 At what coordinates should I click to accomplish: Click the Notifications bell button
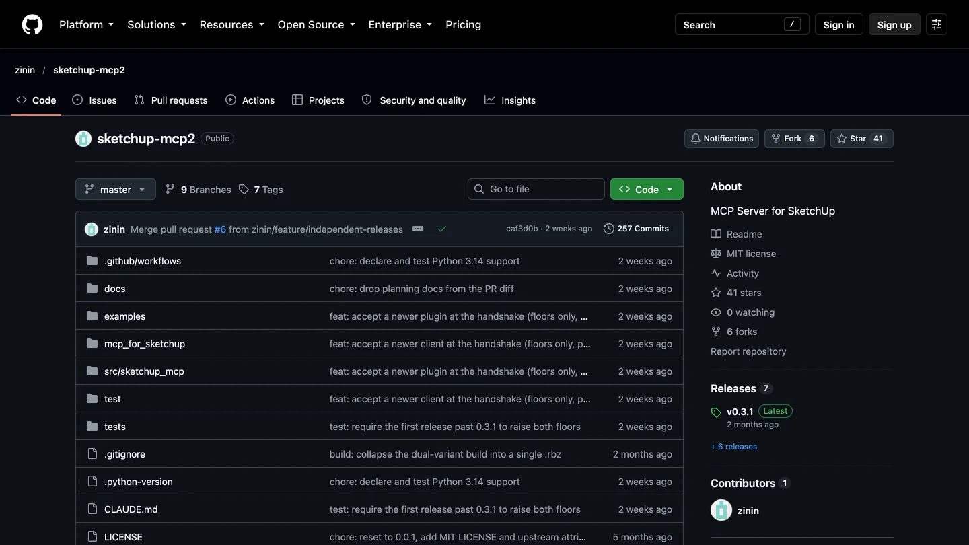[721, 139]
